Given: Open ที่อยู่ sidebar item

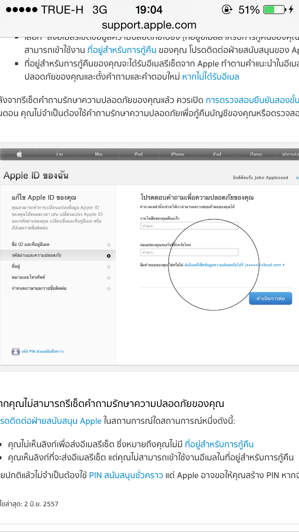Looking at the screenshot, I should pyautogui.click(x=58, y=266).
